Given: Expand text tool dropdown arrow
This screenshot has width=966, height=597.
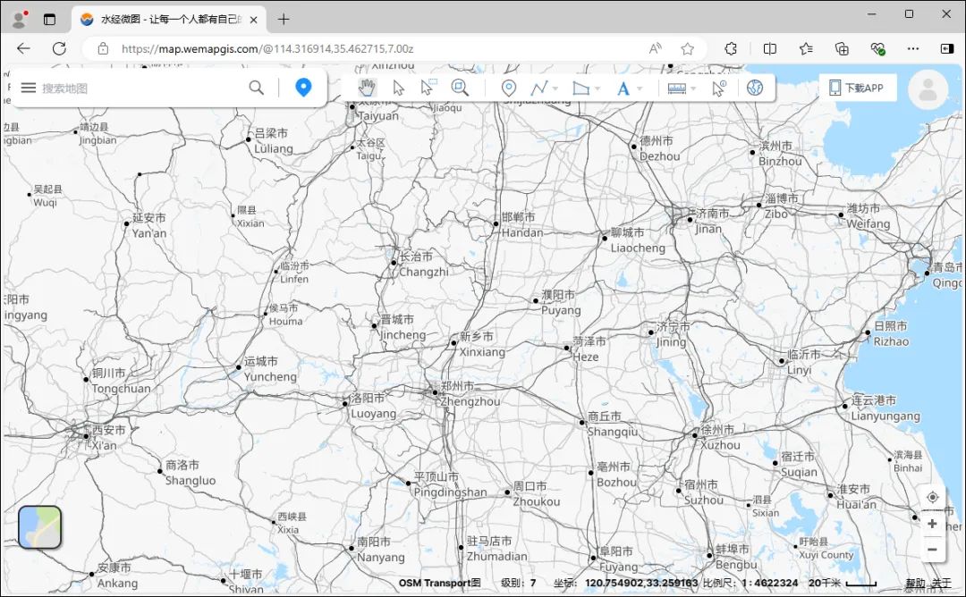Looking at the screenshot, I should (640, 88).
